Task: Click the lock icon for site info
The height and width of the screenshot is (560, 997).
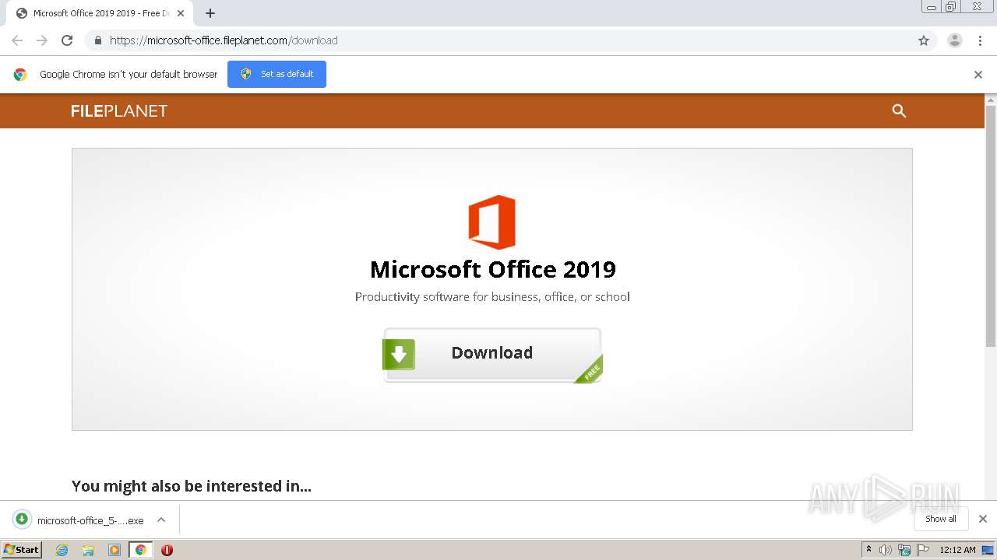Action: click(x=97, y=40)
